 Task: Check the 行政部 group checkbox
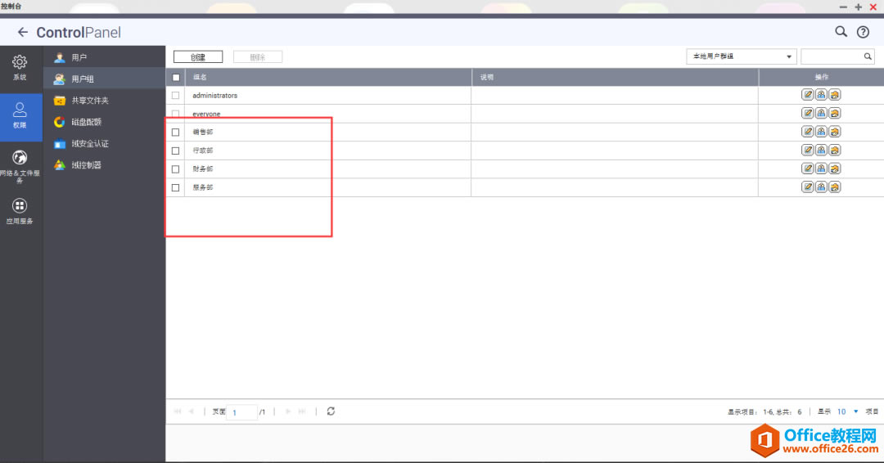(x=175, y=151)
